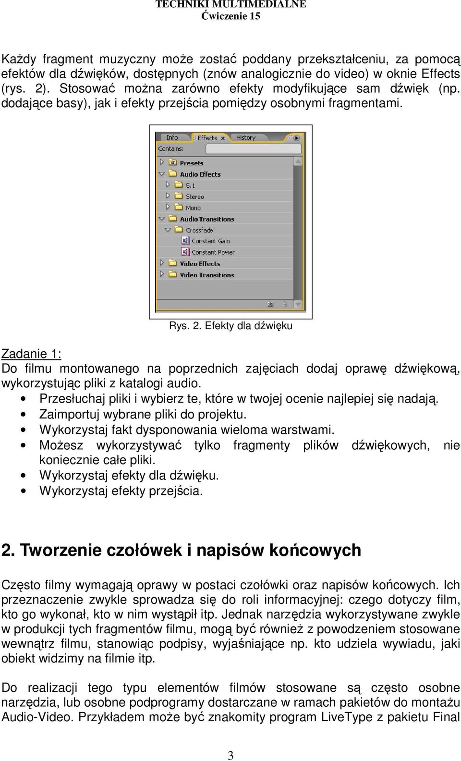Image resolution: width=461 pixels, height=761 pixels.
Task: Click the 'Ćwiczenie 15' header text
Action: click(230, 16)
